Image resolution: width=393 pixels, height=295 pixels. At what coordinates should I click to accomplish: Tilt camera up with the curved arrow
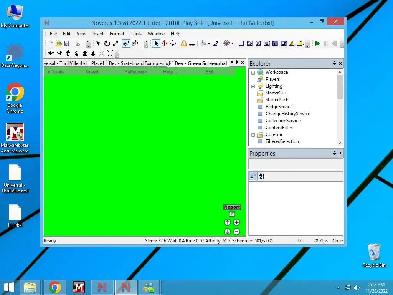point(68,53)
